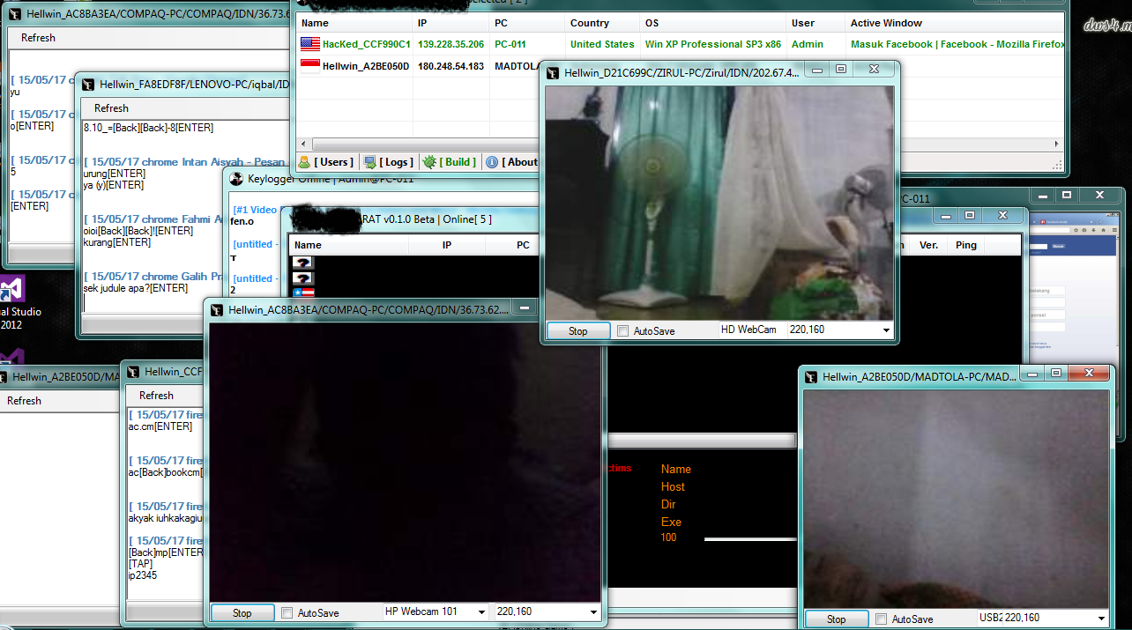Maximize the ZIRUL-PC webcam window
The image size is (1132, 630).
pyautogui.click(x=841, y=69)
